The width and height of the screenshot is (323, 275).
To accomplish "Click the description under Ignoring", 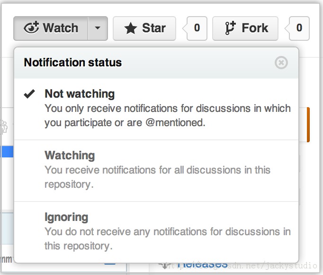I will click(168, 238).
